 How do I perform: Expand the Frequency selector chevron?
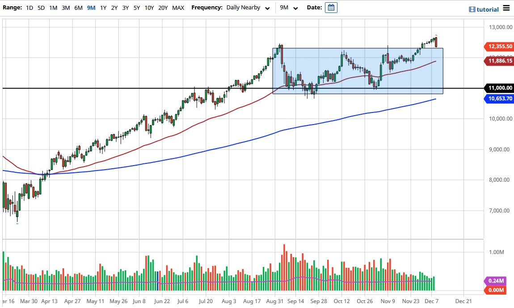click(x=267, y=8)
